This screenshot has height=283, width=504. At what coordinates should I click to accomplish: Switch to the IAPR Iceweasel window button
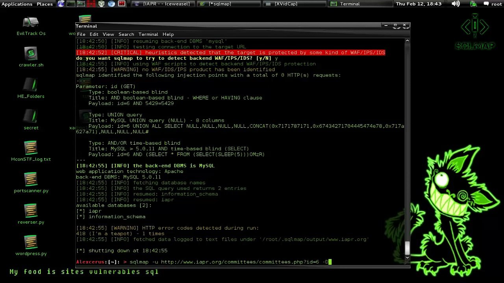click(163, 4)
